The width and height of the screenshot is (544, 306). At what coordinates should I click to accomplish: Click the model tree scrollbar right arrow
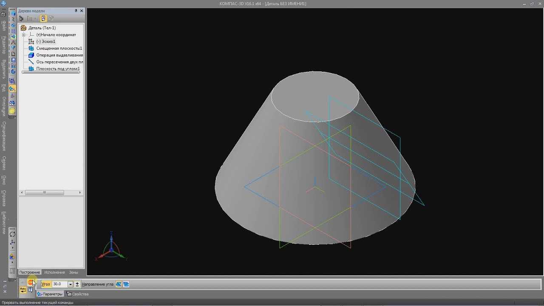point(80,193)
